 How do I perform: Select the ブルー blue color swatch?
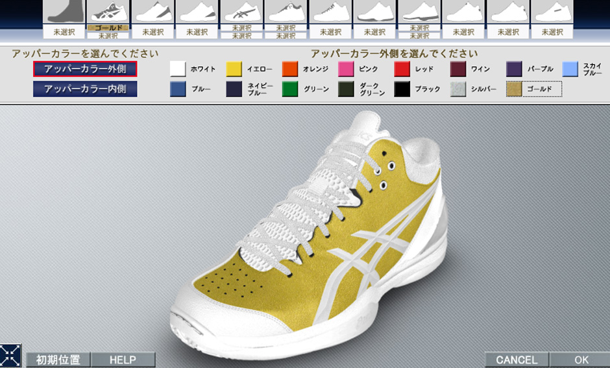pos(178,89)
